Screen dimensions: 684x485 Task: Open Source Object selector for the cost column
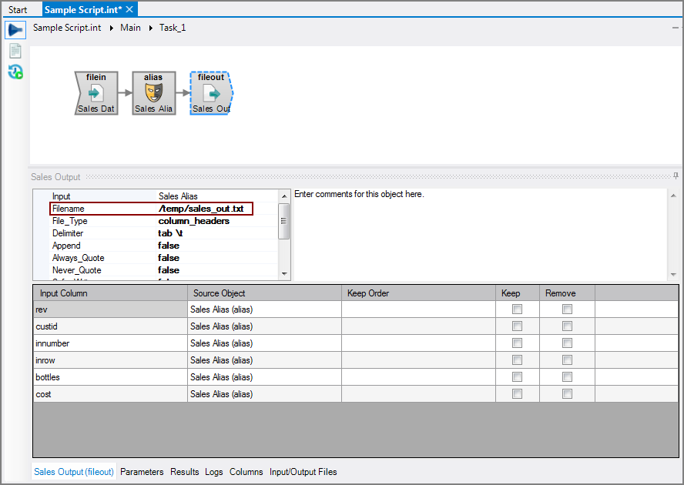coord(262,393)
